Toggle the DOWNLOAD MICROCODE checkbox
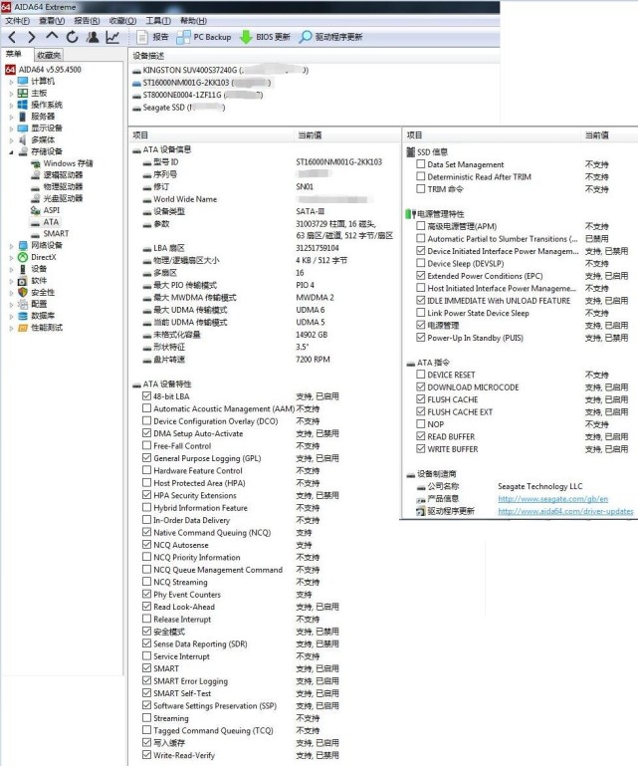 [420, 386]
